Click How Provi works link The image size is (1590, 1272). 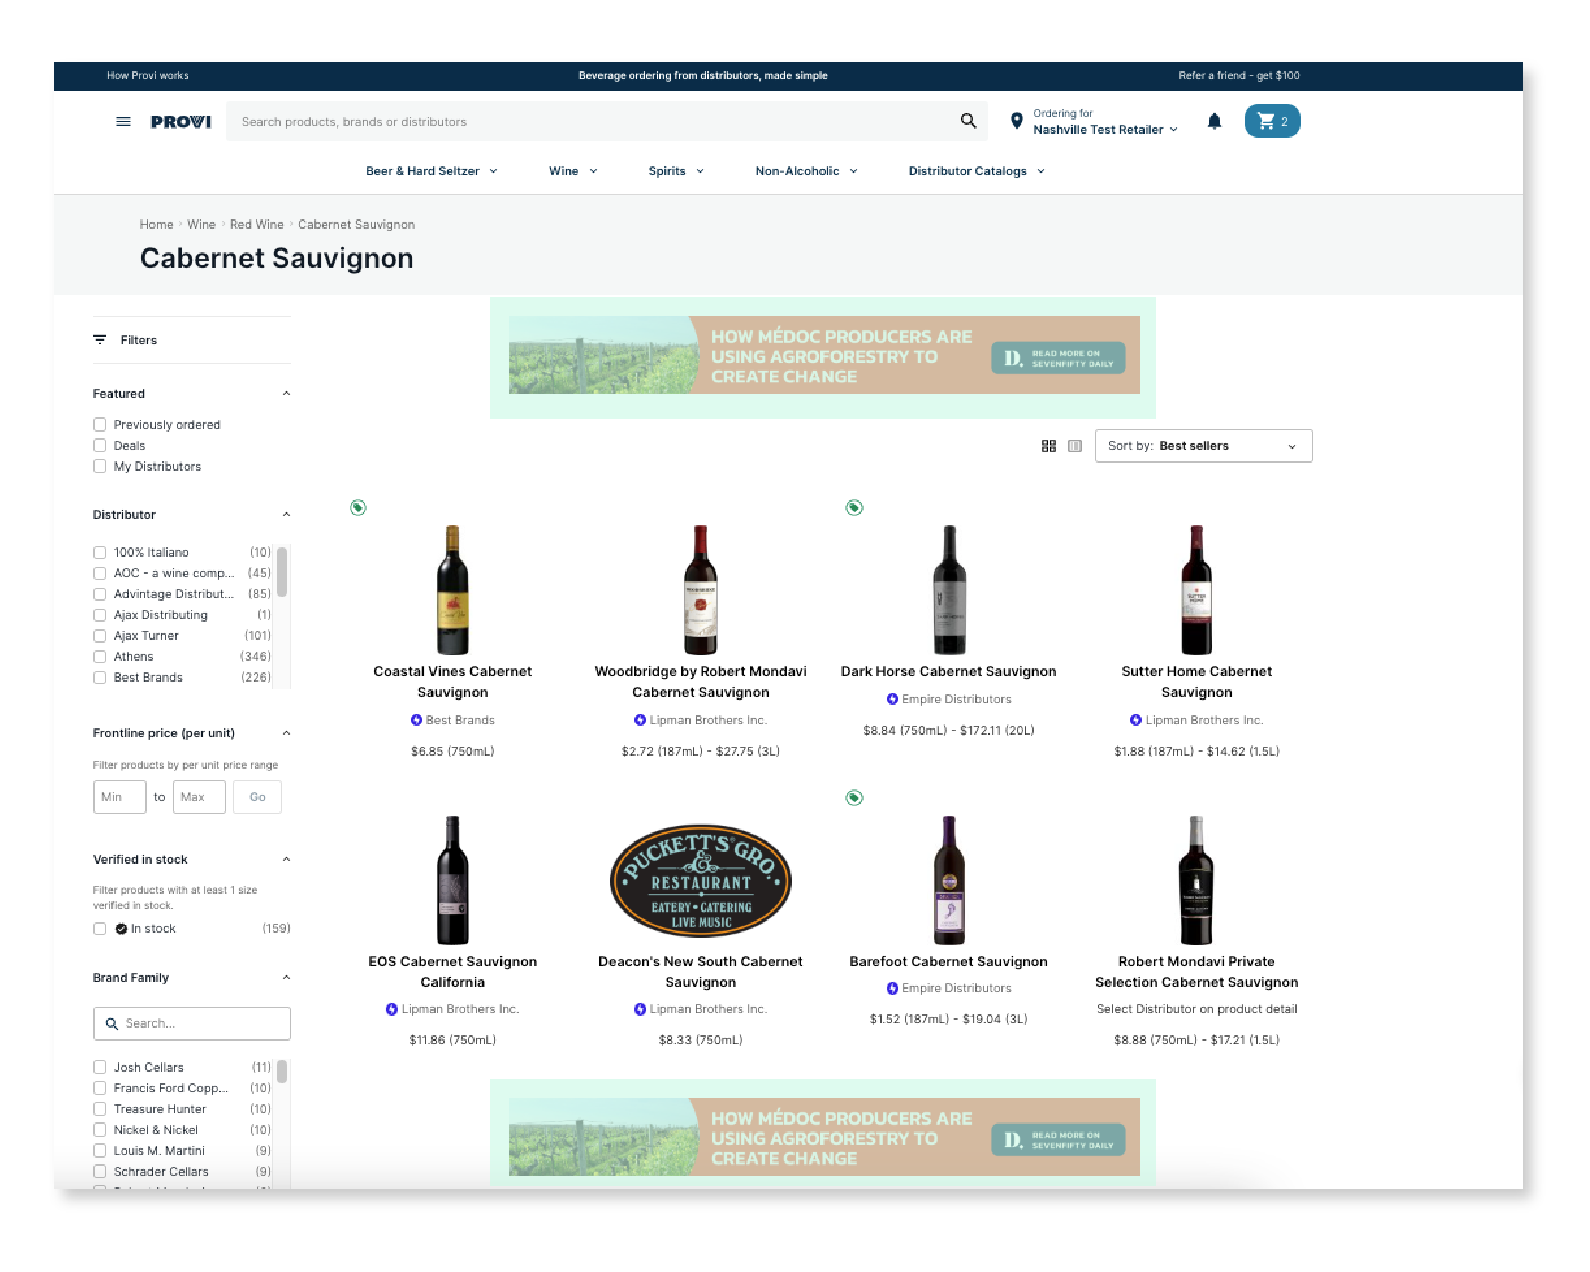(147, 75)
